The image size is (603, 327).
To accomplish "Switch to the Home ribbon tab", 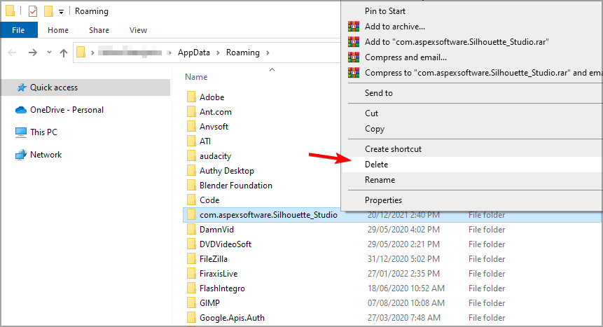I will tap(58, 30).
